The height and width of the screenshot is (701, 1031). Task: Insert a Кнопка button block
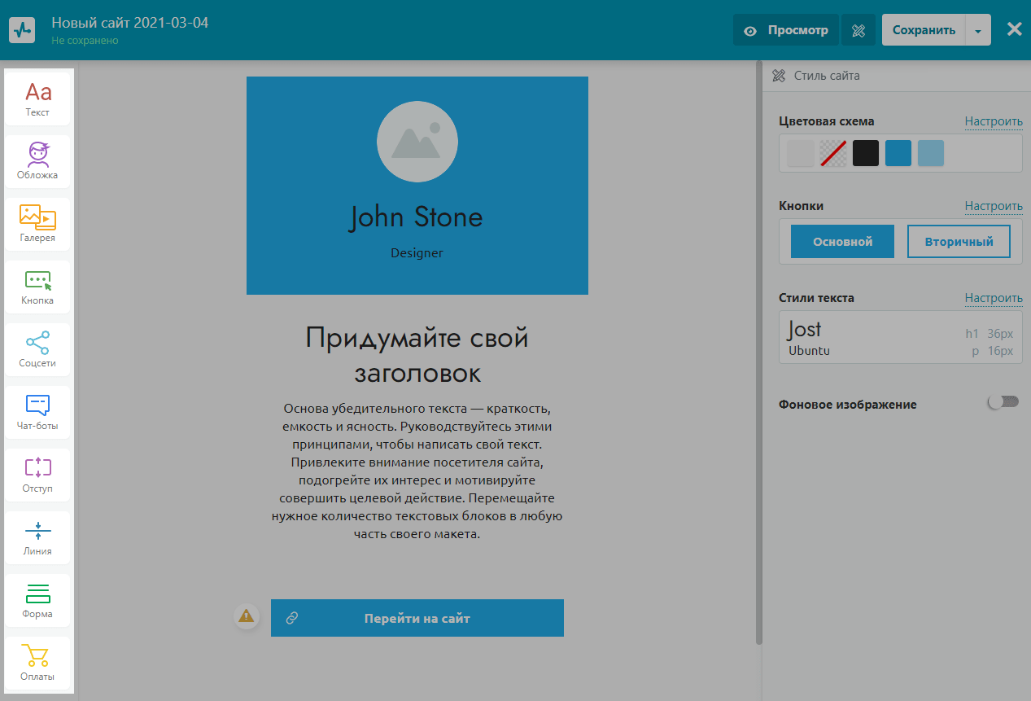click(37, 287)
